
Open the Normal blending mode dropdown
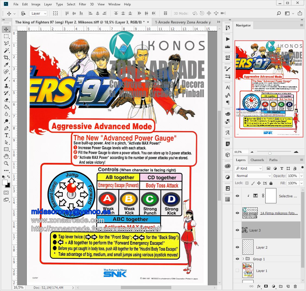tap(253, 176)
